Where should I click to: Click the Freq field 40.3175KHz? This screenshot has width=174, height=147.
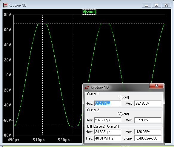pyautogui.click(x=108, y=138)
